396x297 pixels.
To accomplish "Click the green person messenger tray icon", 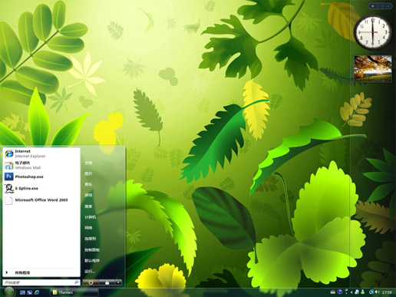I will (363, 292).
